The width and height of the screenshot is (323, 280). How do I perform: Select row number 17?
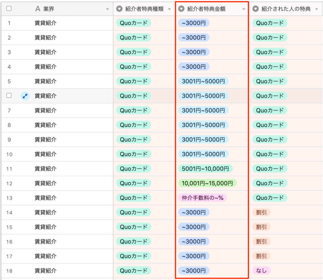(x=9, y=256)
